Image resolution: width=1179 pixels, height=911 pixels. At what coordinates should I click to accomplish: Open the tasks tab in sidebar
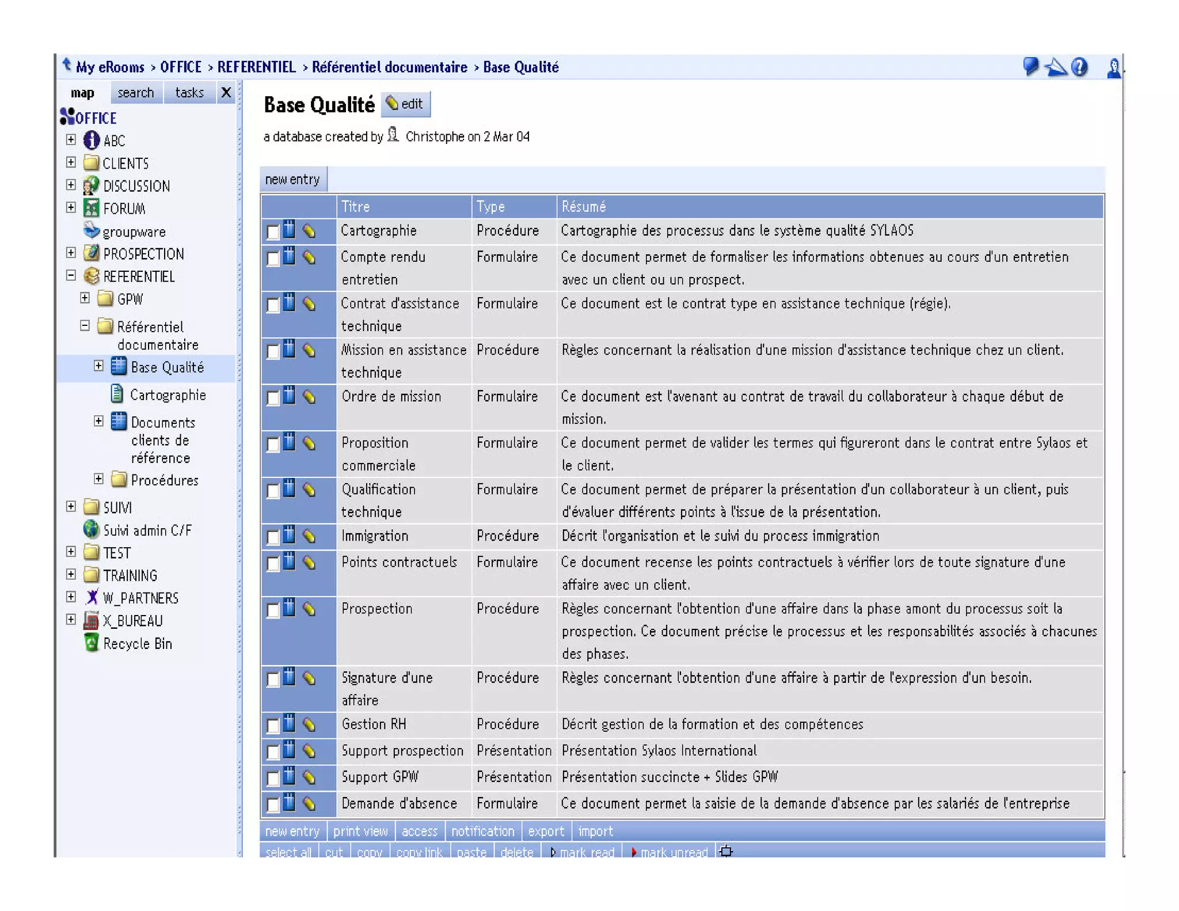coord(189,93)
